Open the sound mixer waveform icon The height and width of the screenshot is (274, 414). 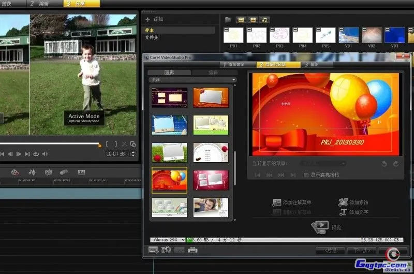click(x=32, y=172)
